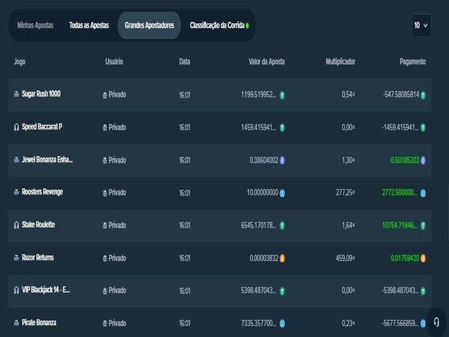Image resolution: width=449 pixels, height=337 pixels.
Task: Click the -1459.415941... payout value
Action: pos(400,127)
